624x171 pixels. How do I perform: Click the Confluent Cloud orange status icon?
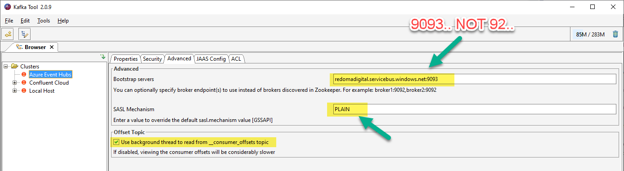coord(24,83)
